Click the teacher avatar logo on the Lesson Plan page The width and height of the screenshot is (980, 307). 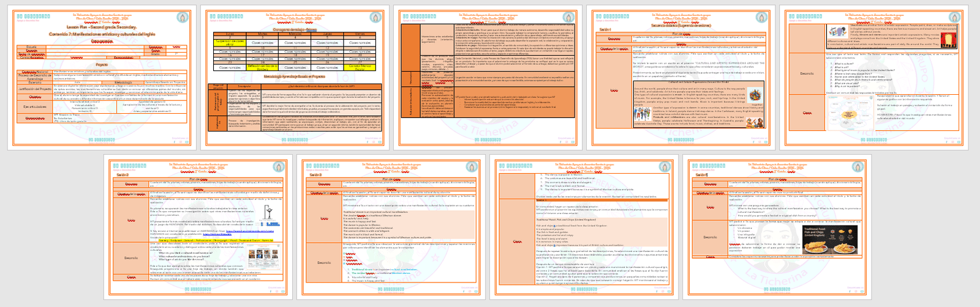pyautogui.click(x=181, y=18)
